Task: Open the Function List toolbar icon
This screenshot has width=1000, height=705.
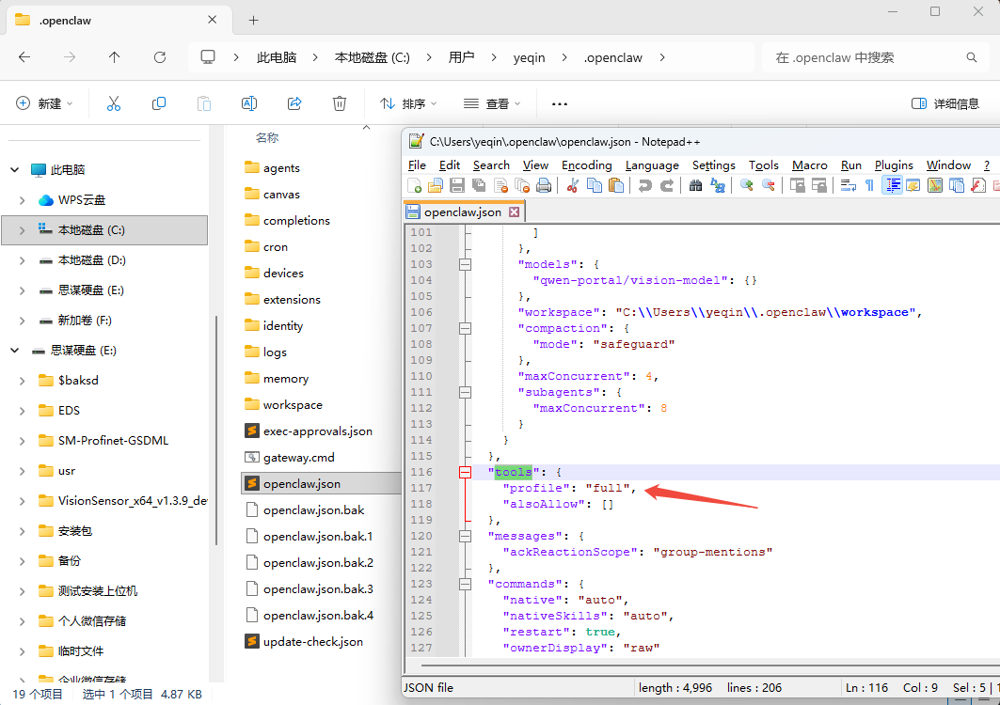Action: tap(978, 185)
